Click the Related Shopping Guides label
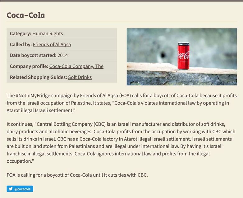 pyautogui.click(x=38, y=77)
